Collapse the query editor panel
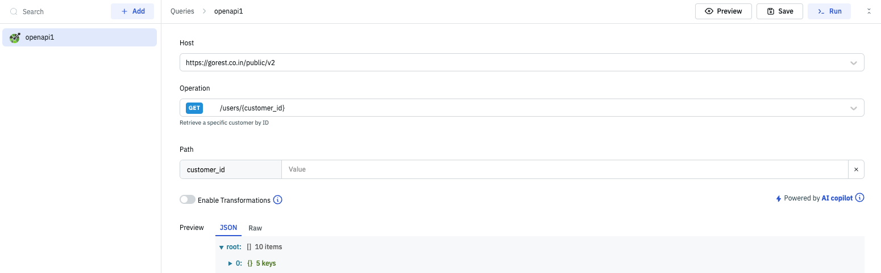The image size is (881, 273). (x=869, y=11)
